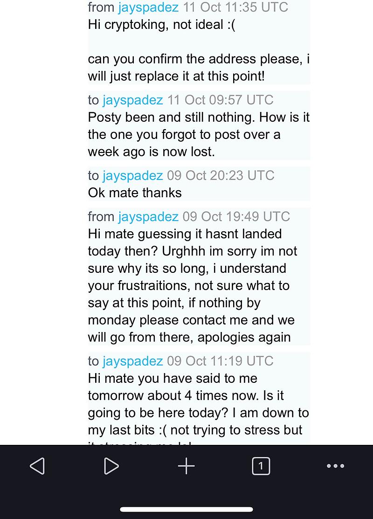Click the 09 Oct 19:49 UTC timestamp
This screenshot has width=373, height=519.
(236, 216)
